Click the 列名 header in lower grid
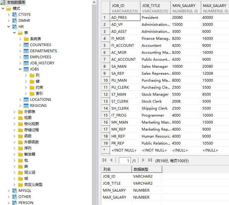Screen dimensions: 229x205 [116, 169]
